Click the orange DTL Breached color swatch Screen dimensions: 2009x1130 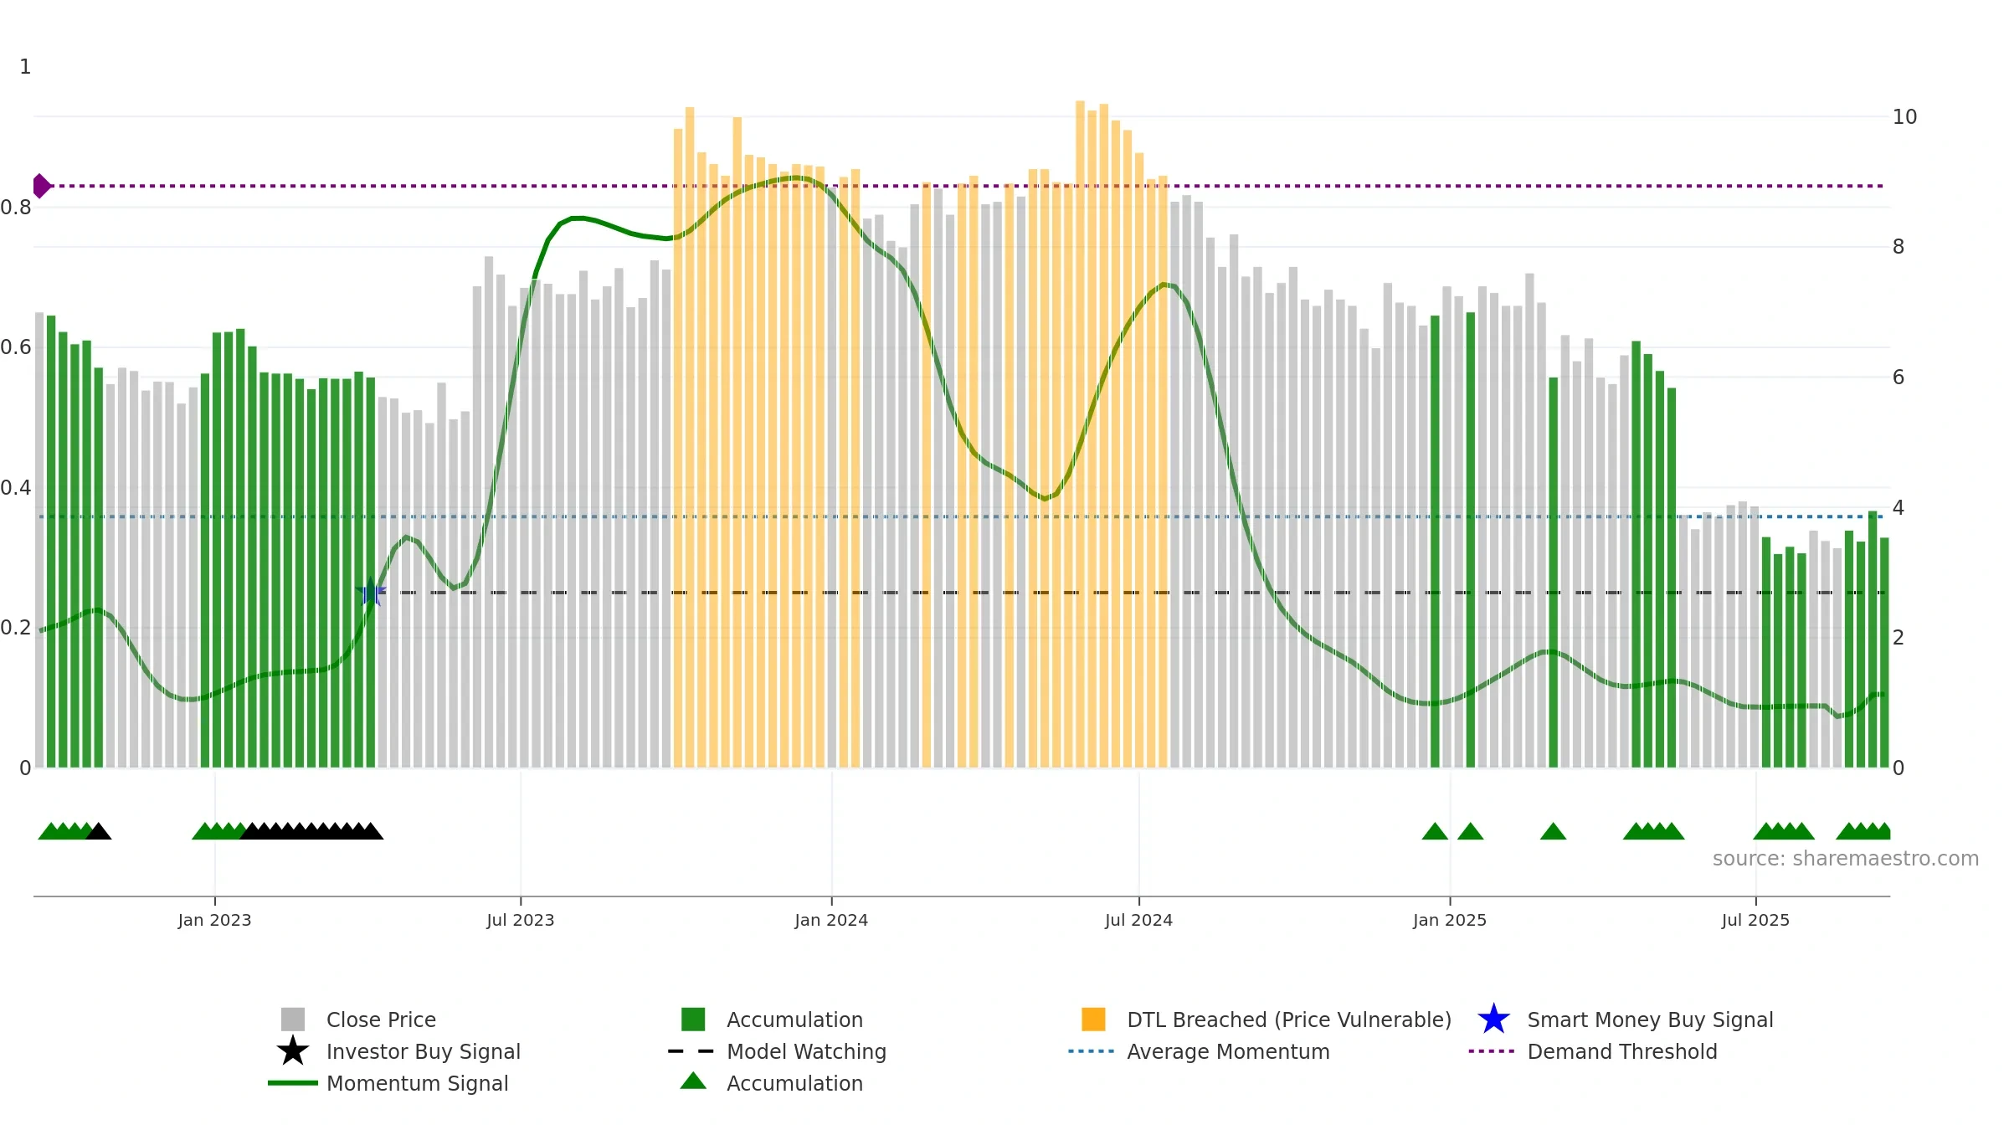click(x=1093, y=1020)
